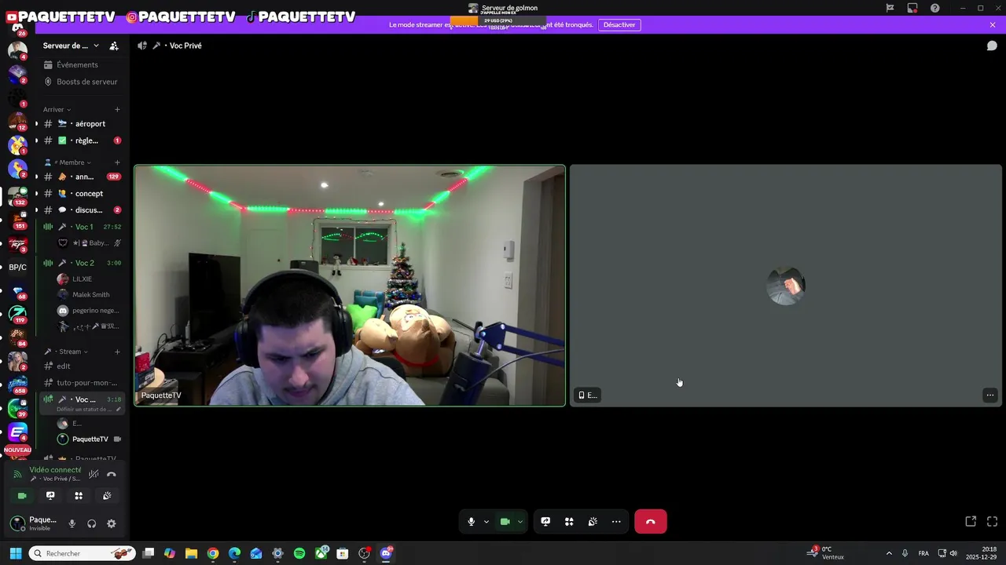Screen dimensions: 1006x565
Task: Click Vidéo connectée connection status
Action: [55, 470]
